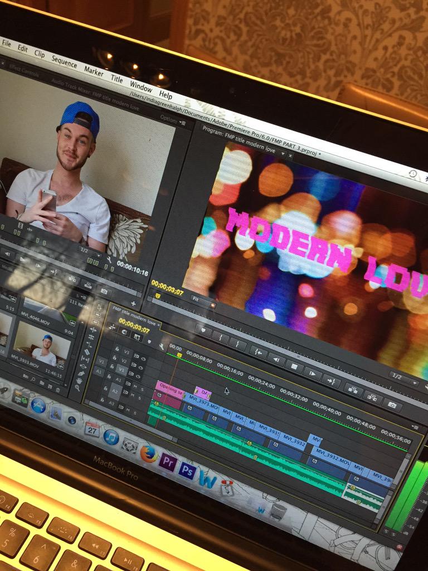Click timeline playhead timecode 00;00;03;07
Viewport: 428px width, 571px height.
134,326
